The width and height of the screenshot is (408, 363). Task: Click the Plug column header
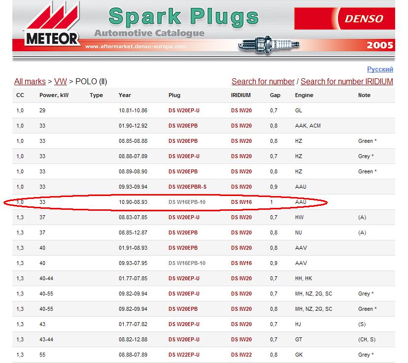(x=174, y=95)
